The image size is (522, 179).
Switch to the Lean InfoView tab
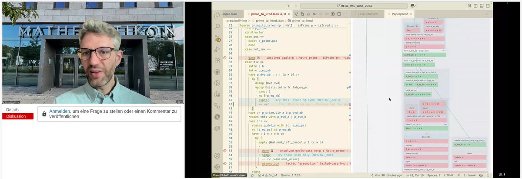(368, 14)
